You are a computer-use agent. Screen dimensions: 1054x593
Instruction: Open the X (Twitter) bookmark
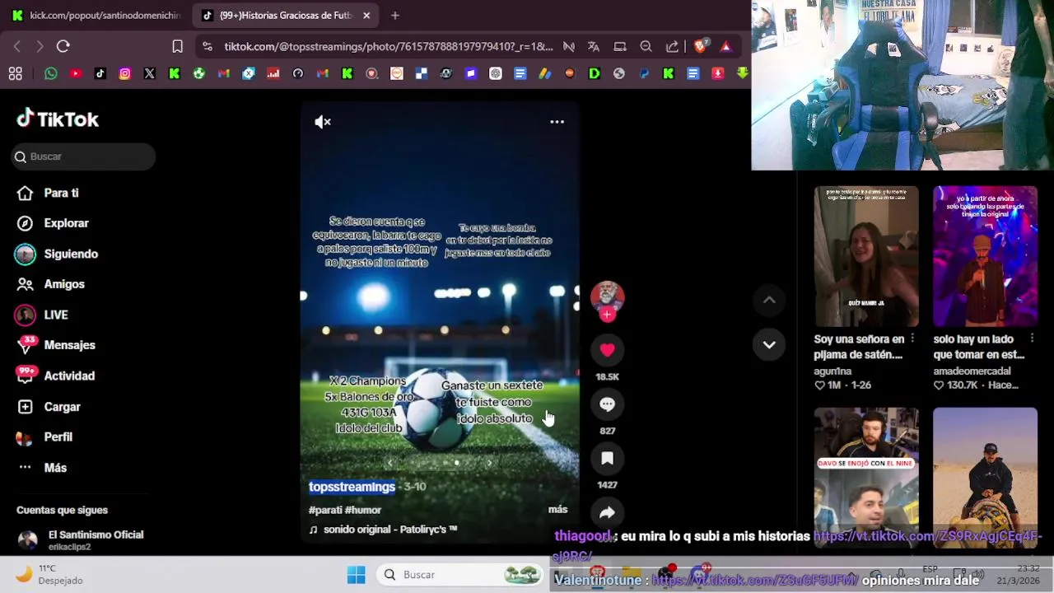pos(150,74)
